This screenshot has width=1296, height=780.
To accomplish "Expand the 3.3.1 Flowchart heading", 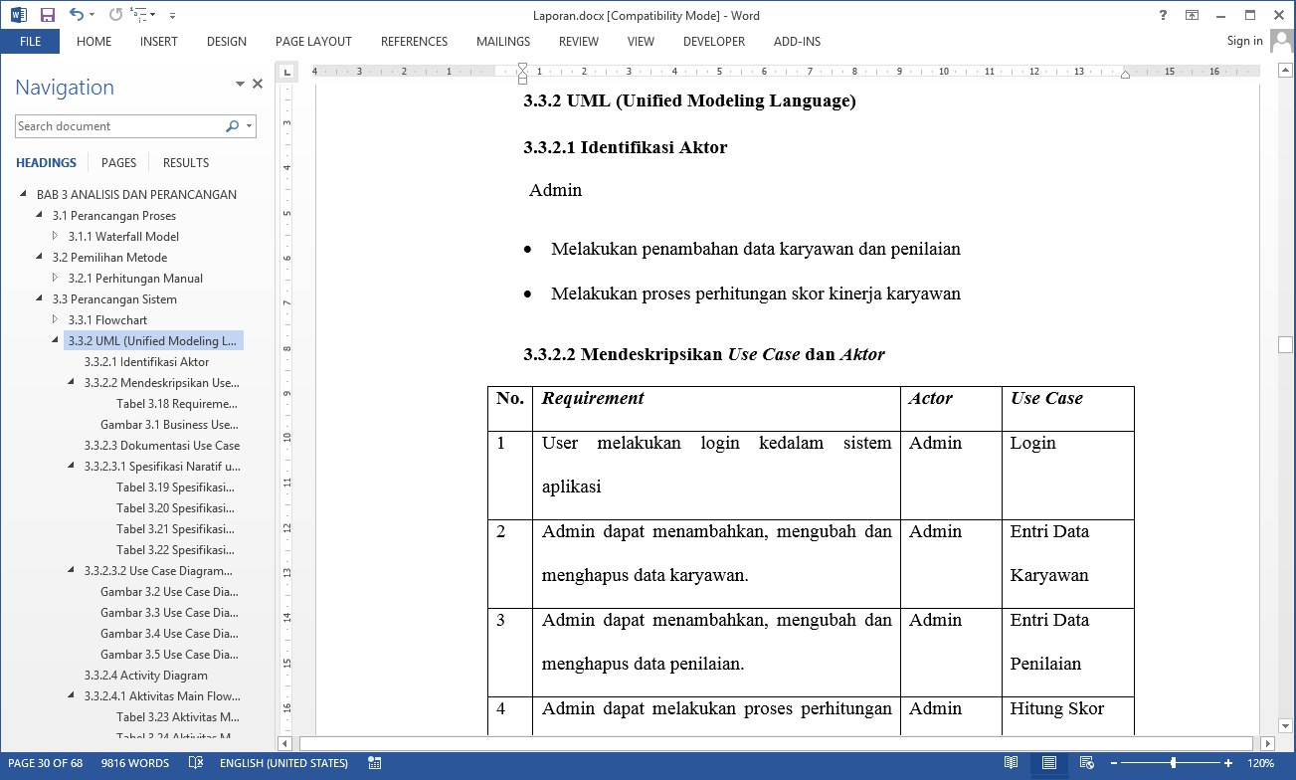I will coord(57,320).
